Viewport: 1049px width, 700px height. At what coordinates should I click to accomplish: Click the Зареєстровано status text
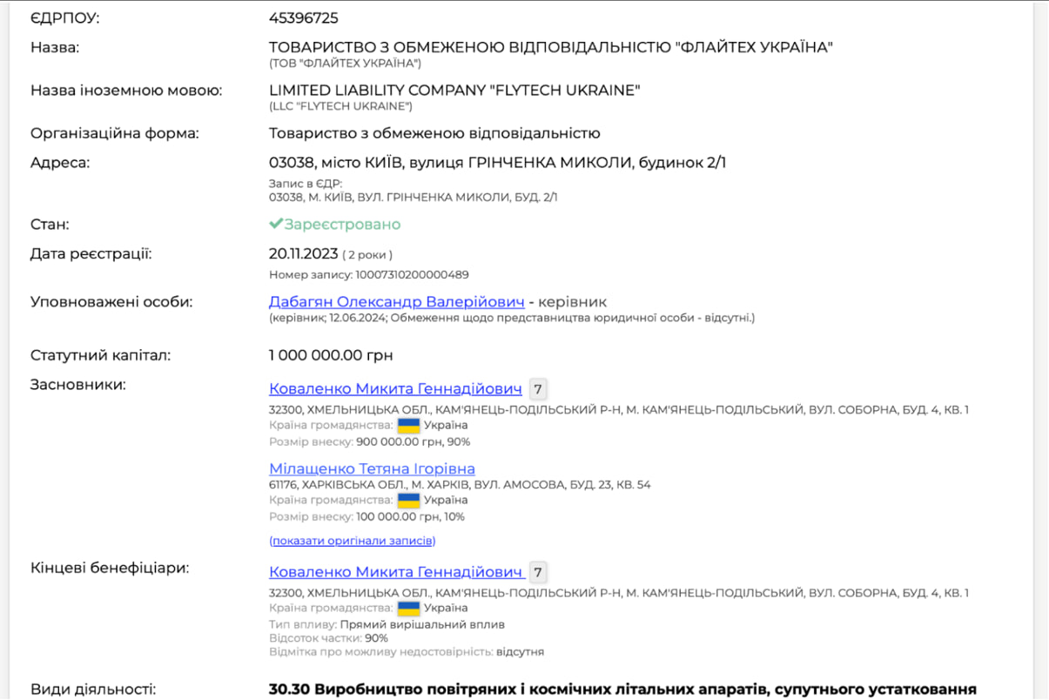[x=342, y=225]
